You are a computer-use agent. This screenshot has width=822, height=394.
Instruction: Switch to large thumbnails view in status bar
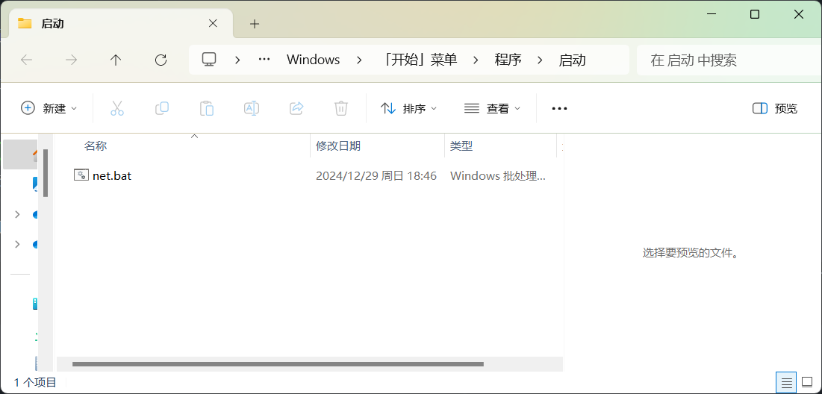click(x=808, y=383)
